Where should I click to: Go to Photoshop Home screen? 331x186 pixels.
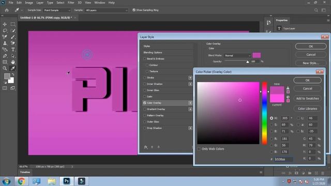click(7, 10)
